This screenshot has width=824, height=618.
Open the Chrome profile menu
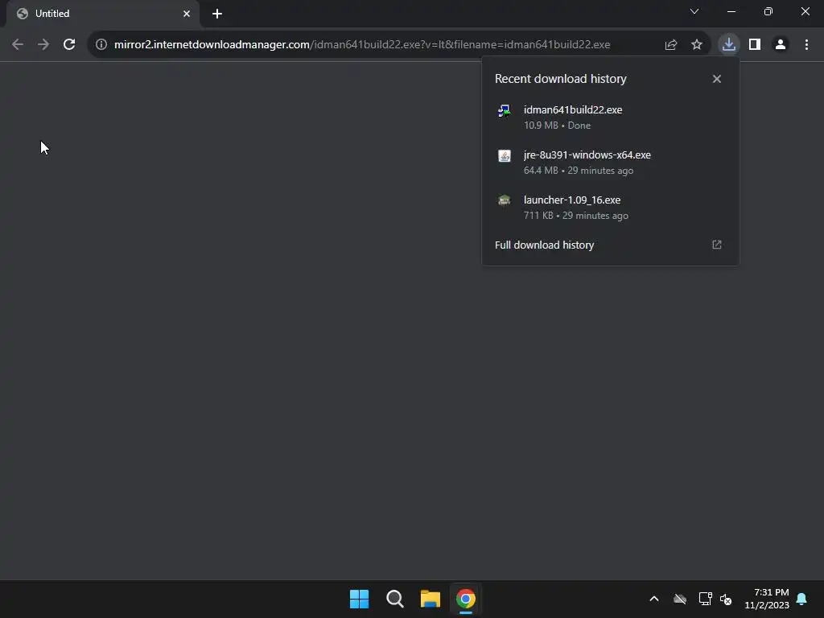781,45
